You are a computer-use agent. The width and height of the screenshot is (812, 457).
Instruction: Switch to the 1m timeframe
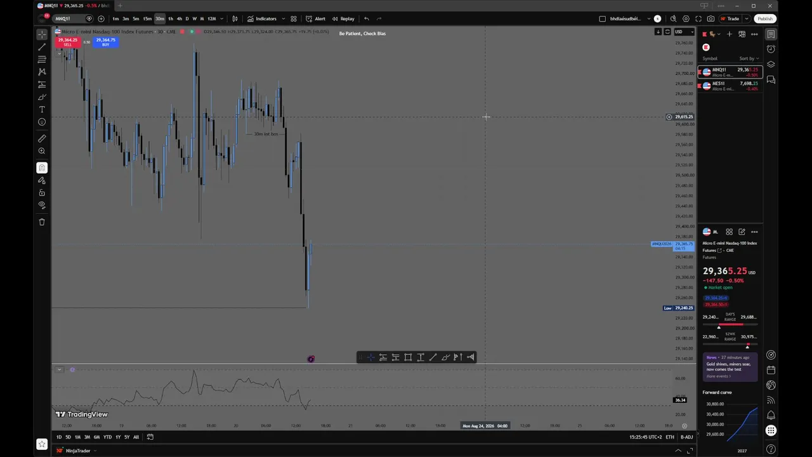[x=115, y=18]
